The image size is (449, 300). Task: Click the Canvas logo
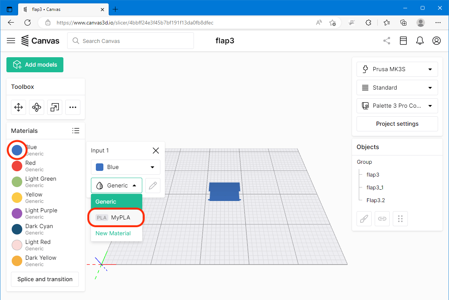click(x=40, y=41)
